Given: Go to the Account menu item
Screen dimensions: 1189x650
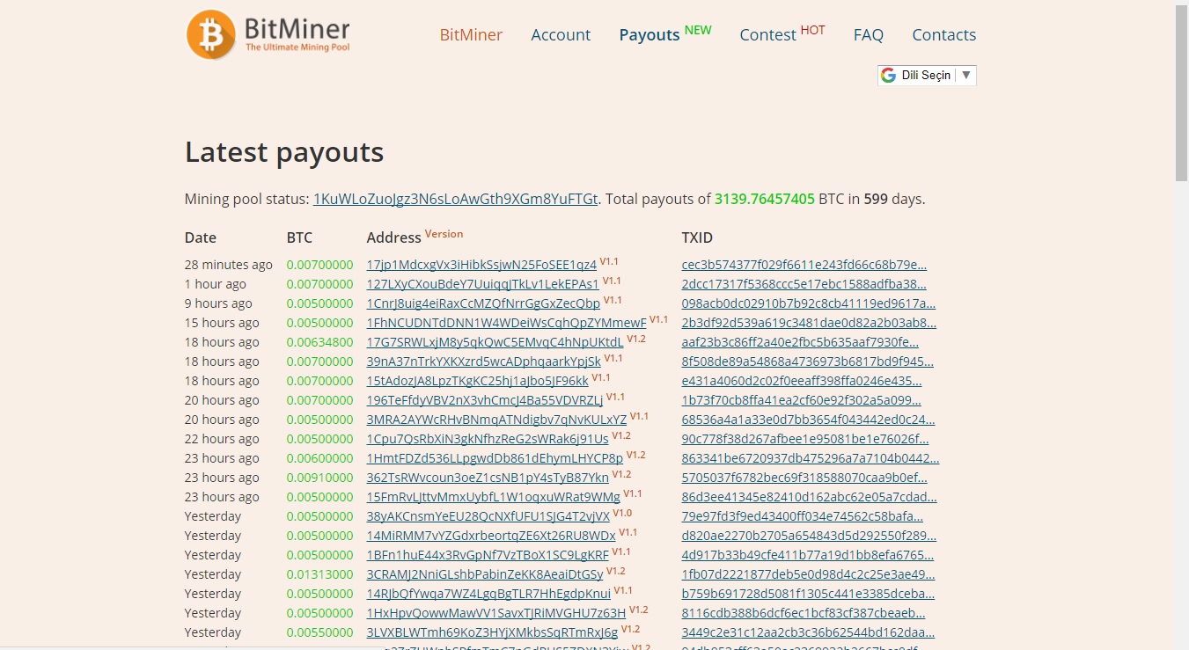Looking at the screenshot, I should point(561,35).
